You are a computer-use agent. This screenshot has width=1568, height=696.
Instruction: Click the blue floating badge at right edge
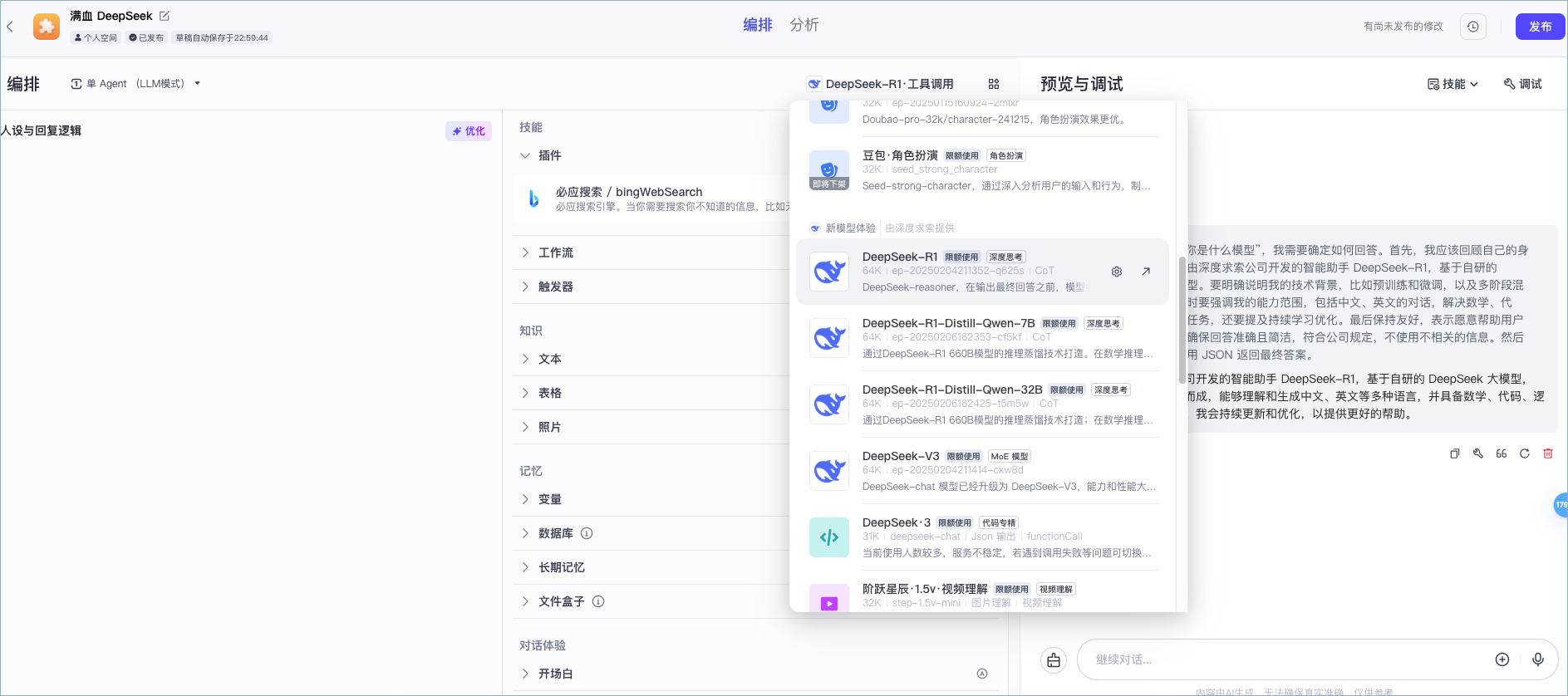click(x=1561, y=505)
